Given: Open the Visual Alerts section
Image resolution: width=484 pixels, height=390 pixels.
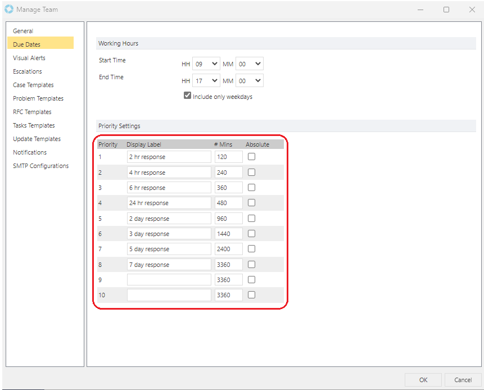Looking at the screenshot, I should [x=29, y=58].
